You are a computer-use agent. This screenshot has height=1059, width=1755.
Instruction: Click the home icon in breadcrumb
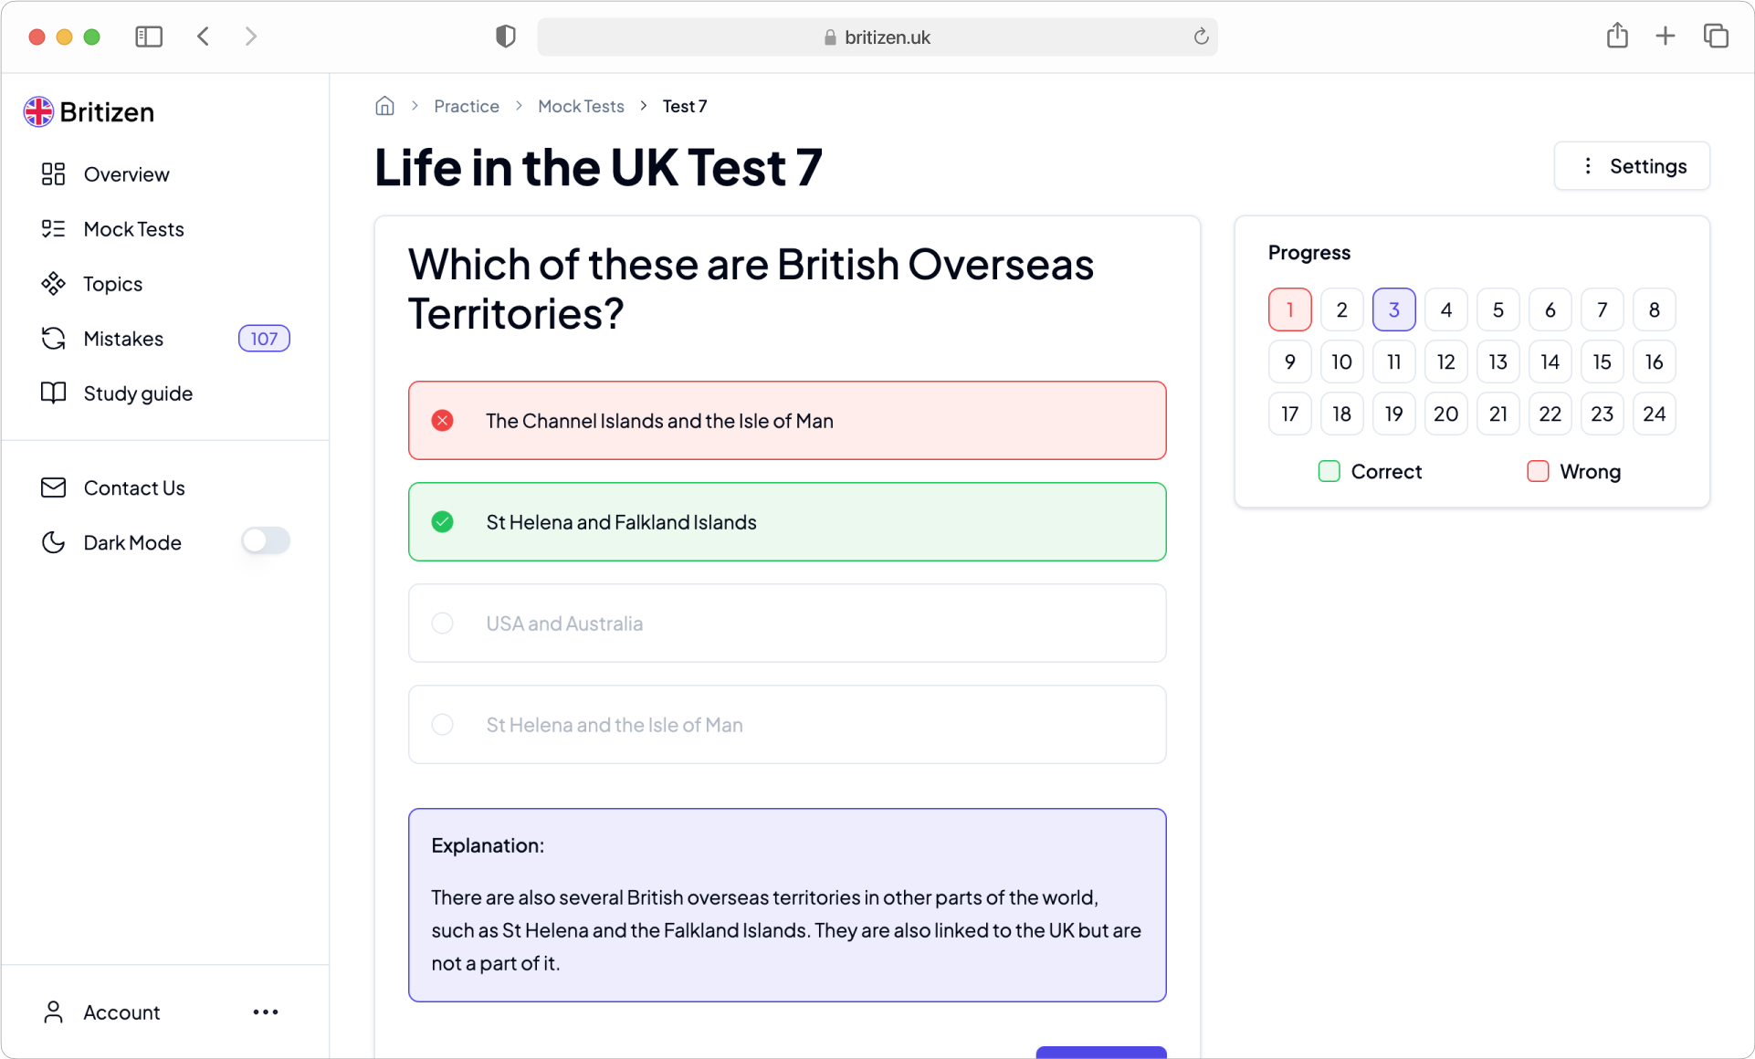[x=385, y=106]
